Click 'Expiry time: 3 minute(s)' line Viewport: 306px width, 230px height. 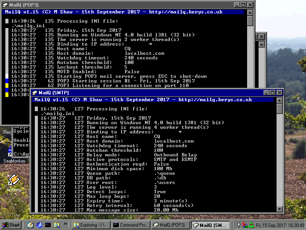(114, 200)
